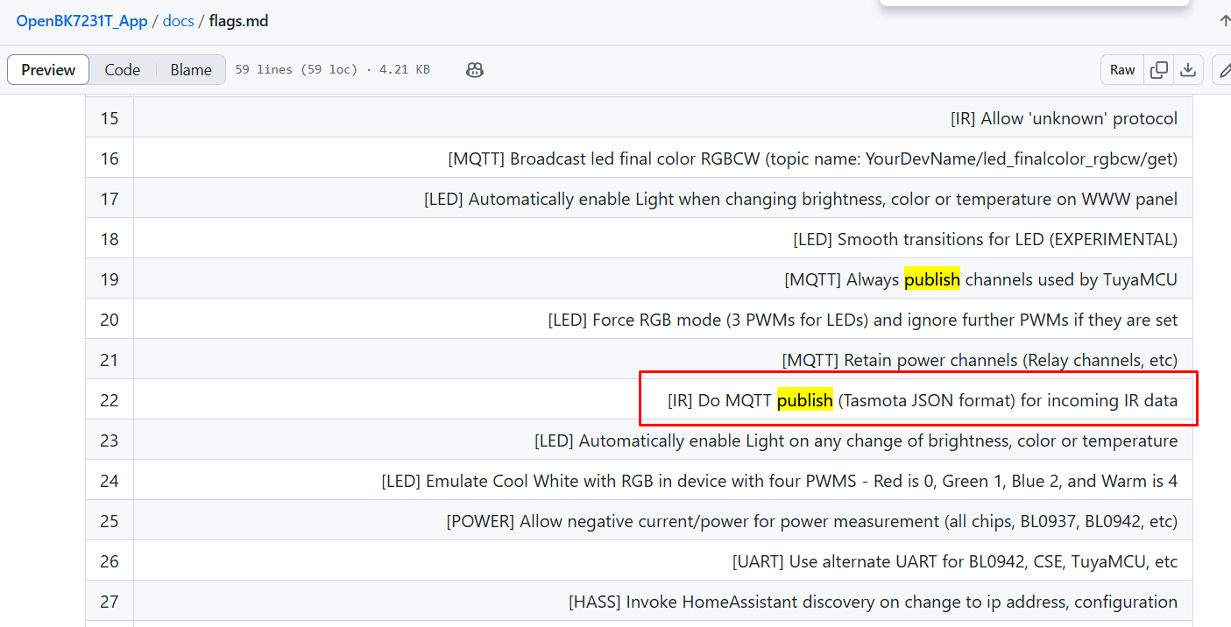
Task: Switch to the Code tab
Action: (x=123, y=70)
